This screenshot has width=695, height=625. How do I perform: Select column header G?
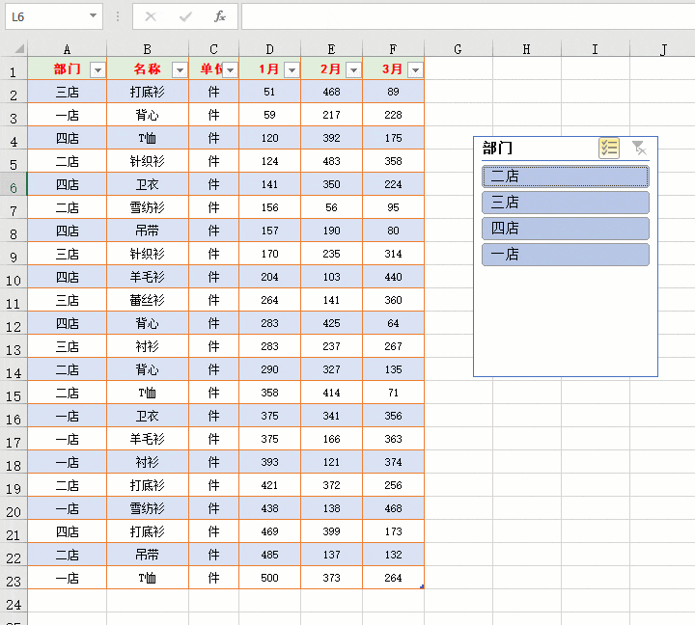click(458, 49)
